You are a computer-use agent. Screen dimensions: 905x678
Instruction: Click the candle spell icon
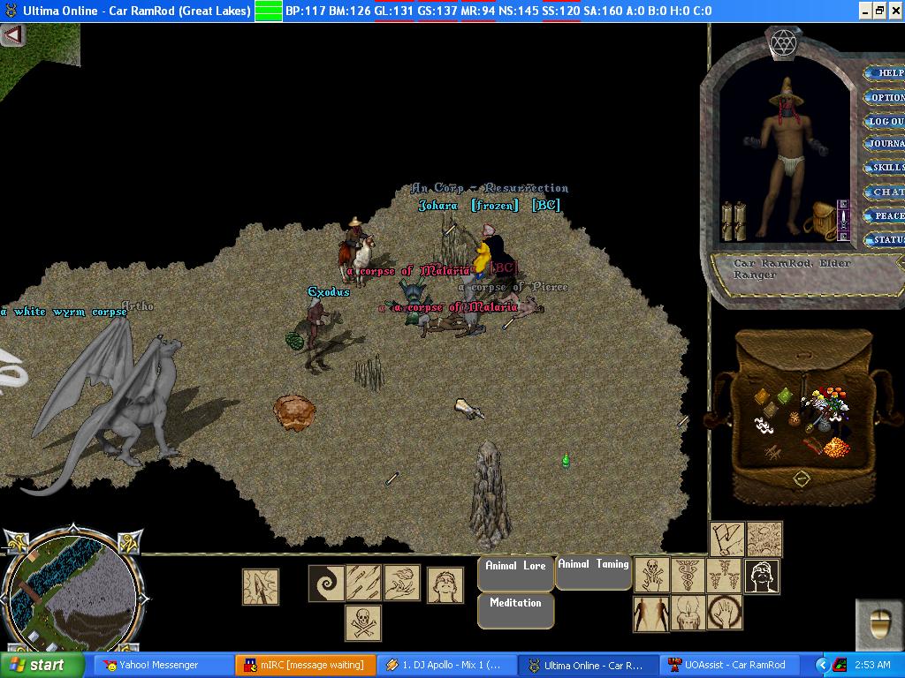[x=688, y=613]
